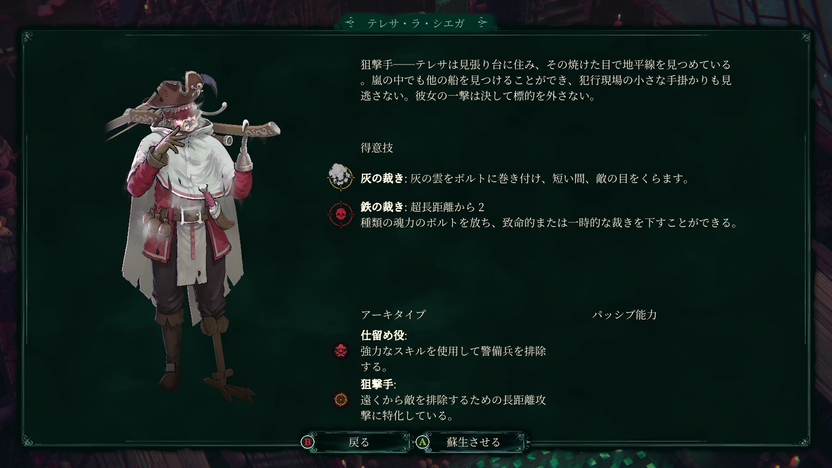Click the 狙撃手 archetype label
Screen dimensions: 832x468
378,384
